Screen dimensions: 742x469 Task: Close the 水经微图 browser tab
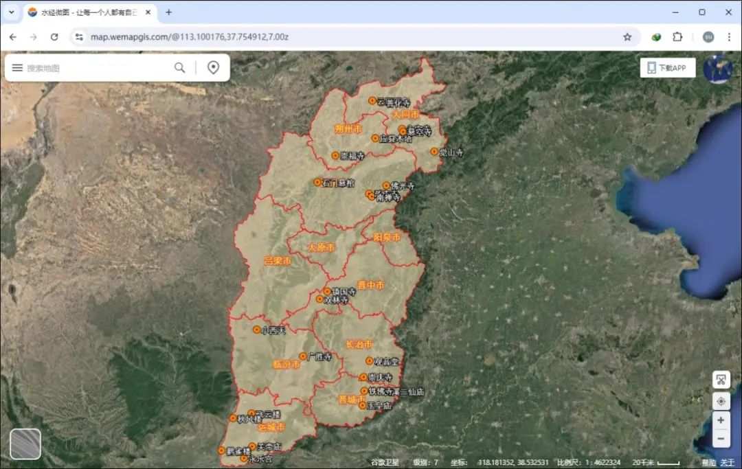coord(148,12)
